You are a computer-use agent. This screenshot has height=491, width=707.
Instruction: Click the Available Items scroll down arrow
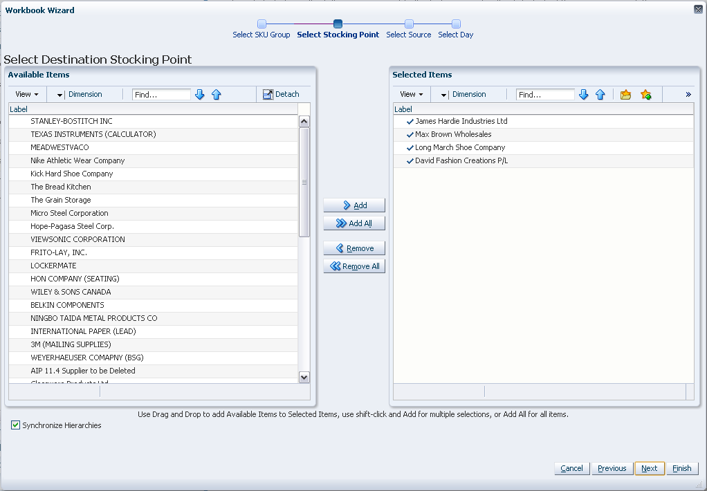[304, 378]
